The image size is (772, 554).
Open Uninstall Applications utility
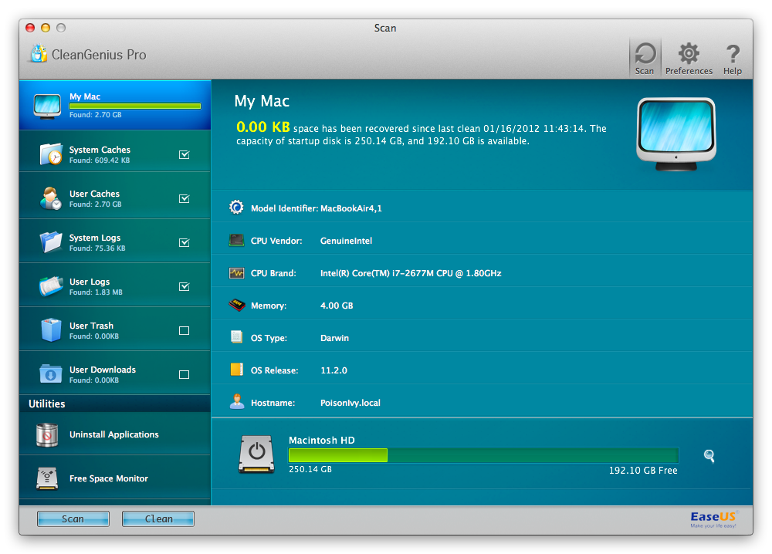(x=115, y=434)
